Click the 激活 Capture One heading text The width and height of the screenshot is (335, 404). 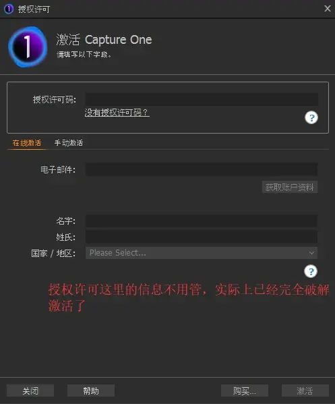click(x=104, y=40)
